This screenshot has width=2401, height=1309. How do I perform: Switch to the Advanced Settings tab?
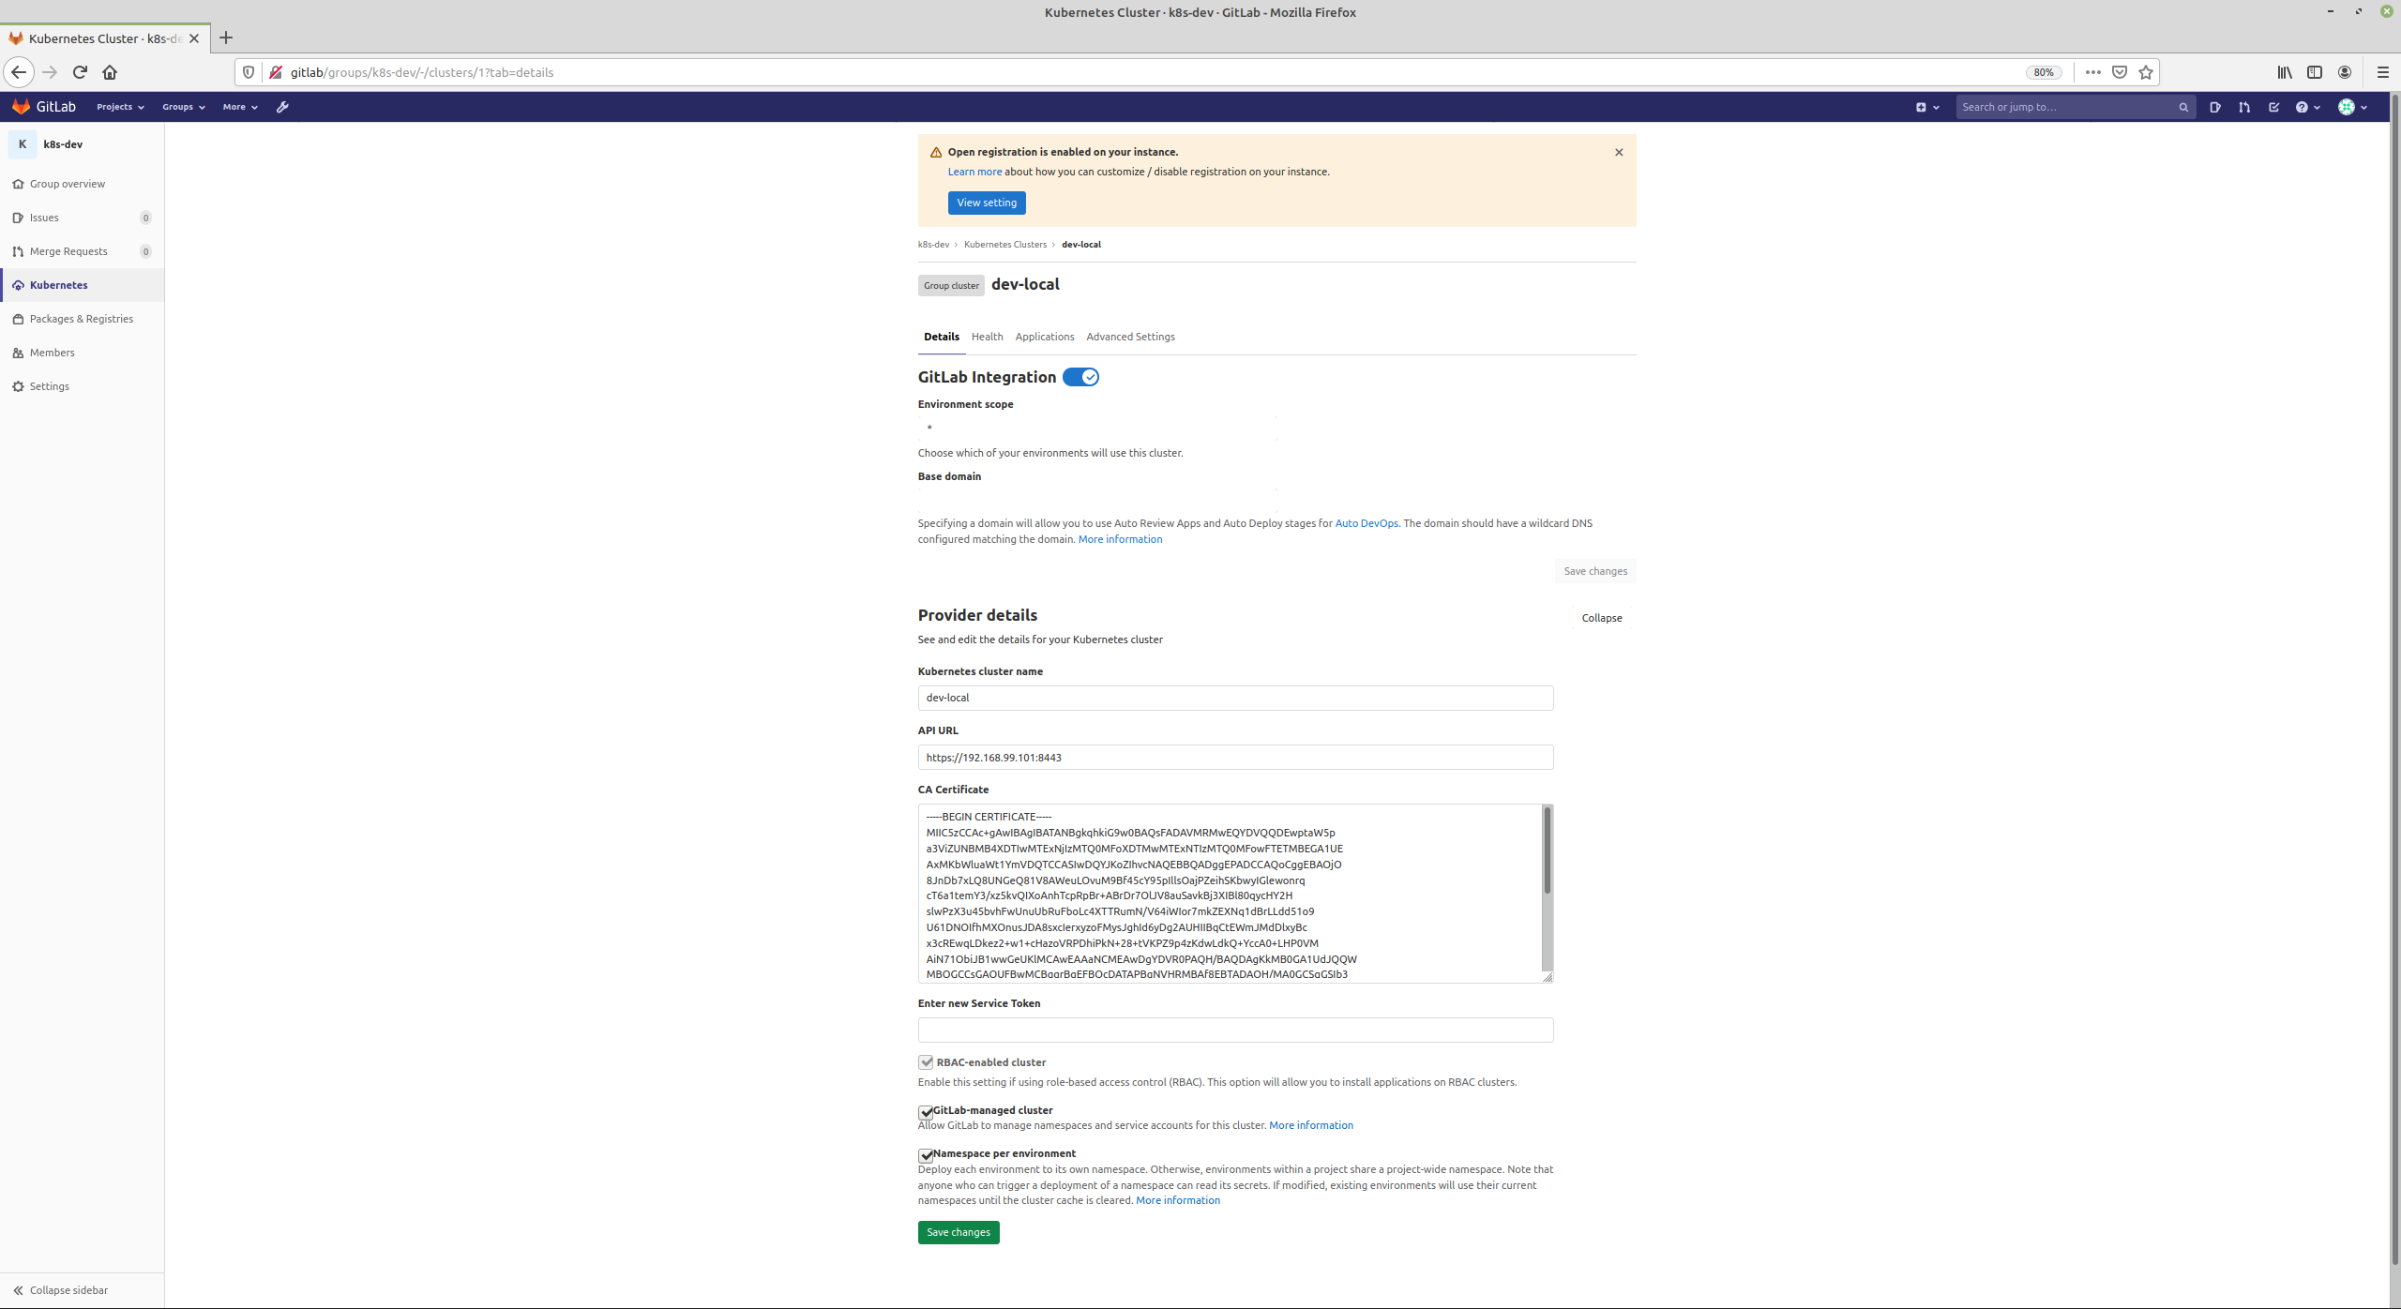tap(1130, 337)
